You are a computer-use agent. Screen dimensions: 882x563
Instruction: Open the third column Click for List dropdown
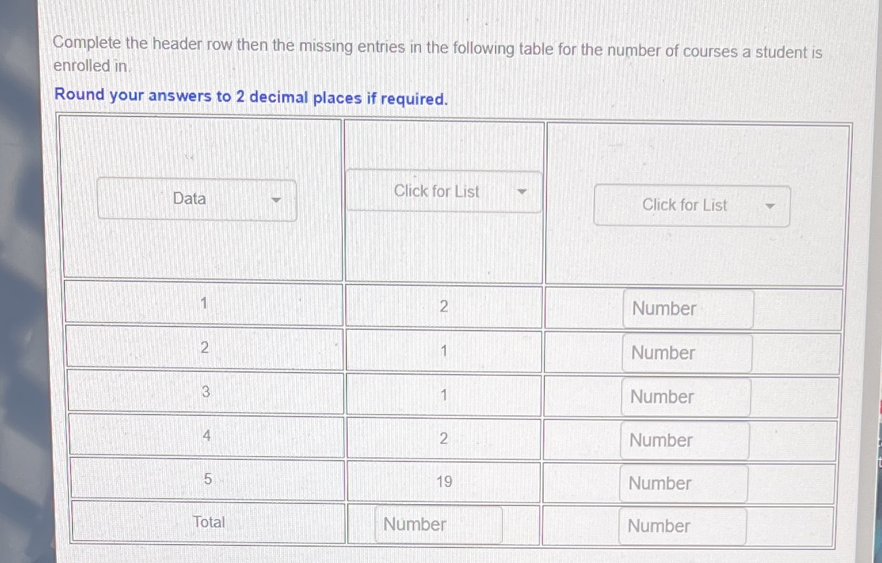(692, 205)
